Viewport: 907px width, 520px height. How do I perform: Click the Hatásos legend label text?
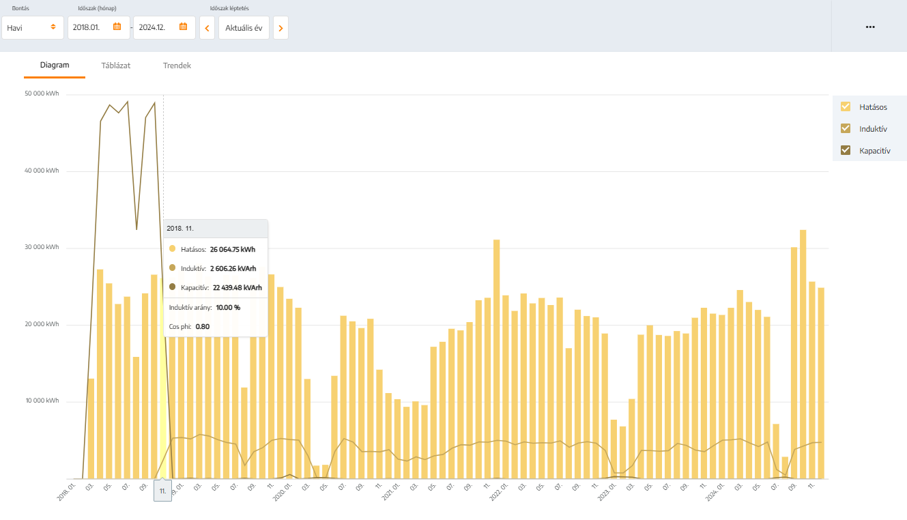coord(873,107)
